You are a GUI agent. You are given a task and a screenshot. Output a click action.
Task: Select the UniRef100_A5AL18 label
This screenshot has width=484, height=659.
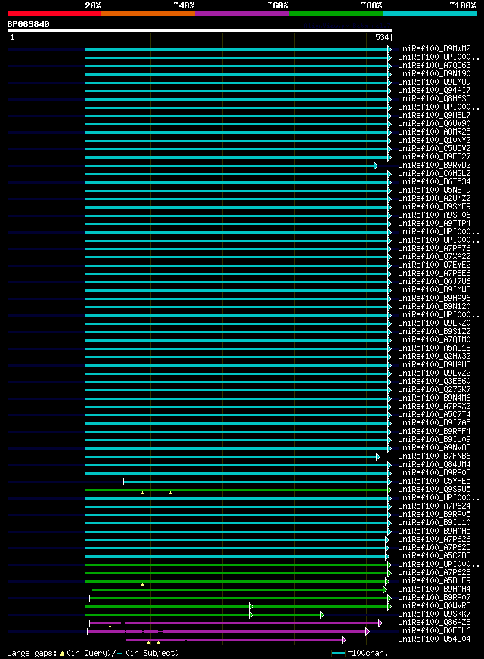[434, 348]
